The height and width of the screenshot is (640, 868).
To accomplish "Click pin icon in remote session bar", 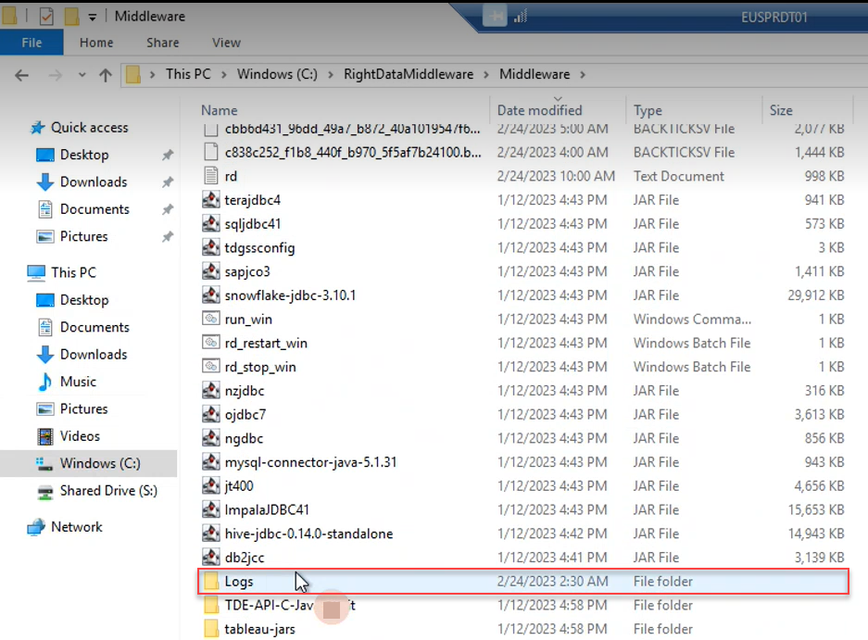I will pos(495,16).
